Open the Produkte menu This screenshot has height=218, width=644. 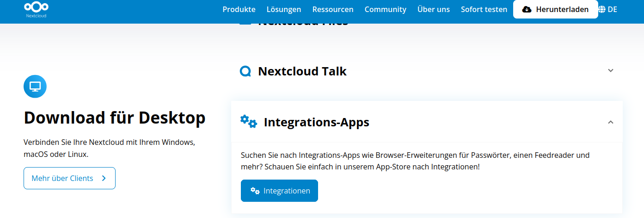(239, 9)
